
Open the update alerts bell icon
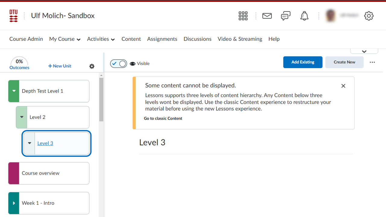tap(304, 16)
